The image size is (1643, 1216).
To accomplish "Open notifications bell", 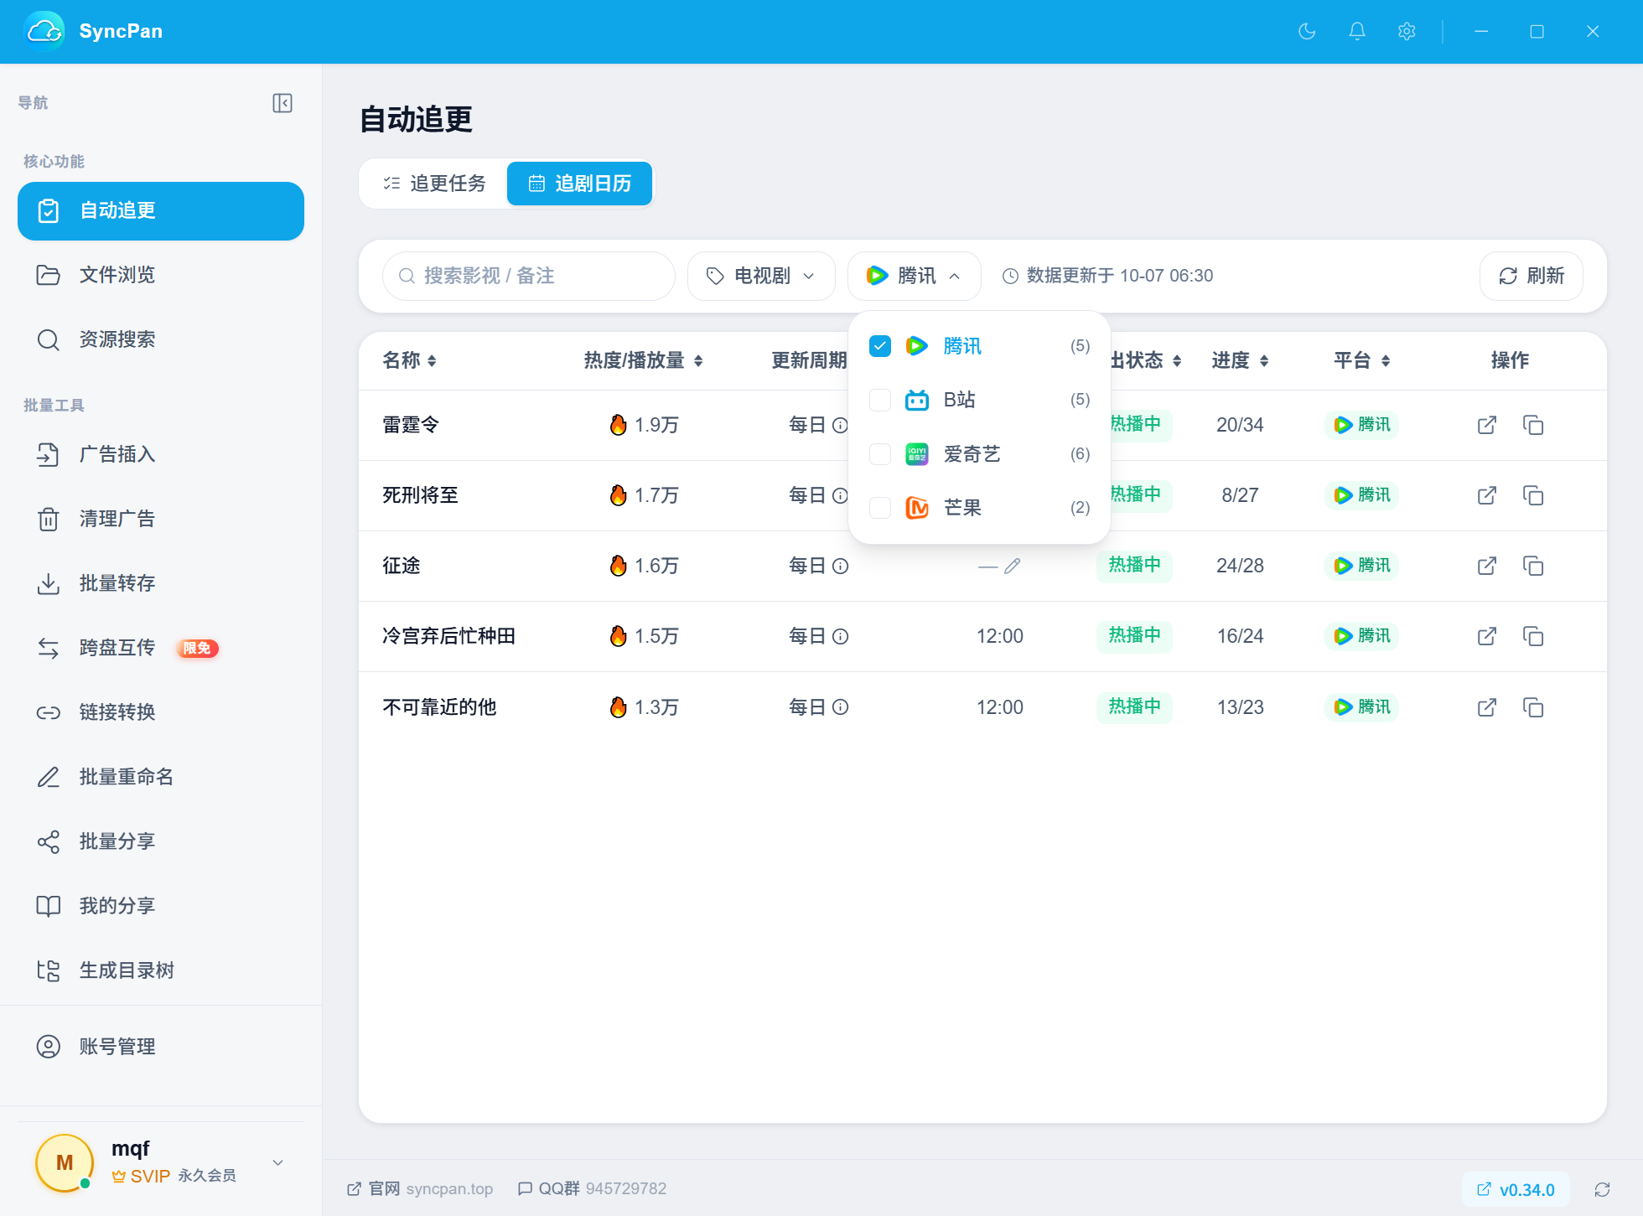I will (1357, 31).
